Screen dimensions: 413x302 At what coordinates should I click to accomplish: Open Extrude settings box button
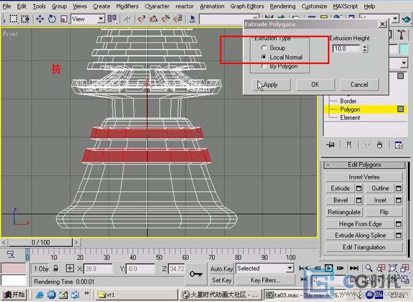(359, 188)
